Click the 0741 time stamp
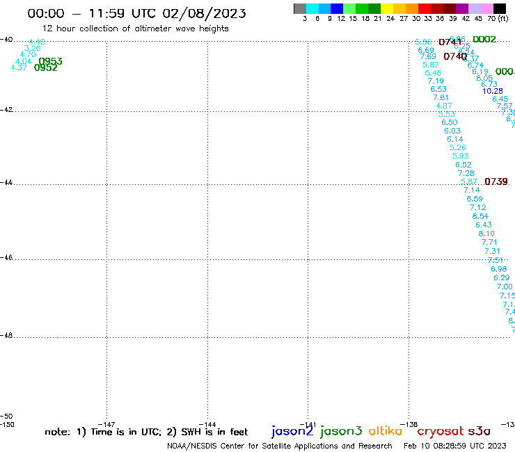 click(x=450, y=42)
